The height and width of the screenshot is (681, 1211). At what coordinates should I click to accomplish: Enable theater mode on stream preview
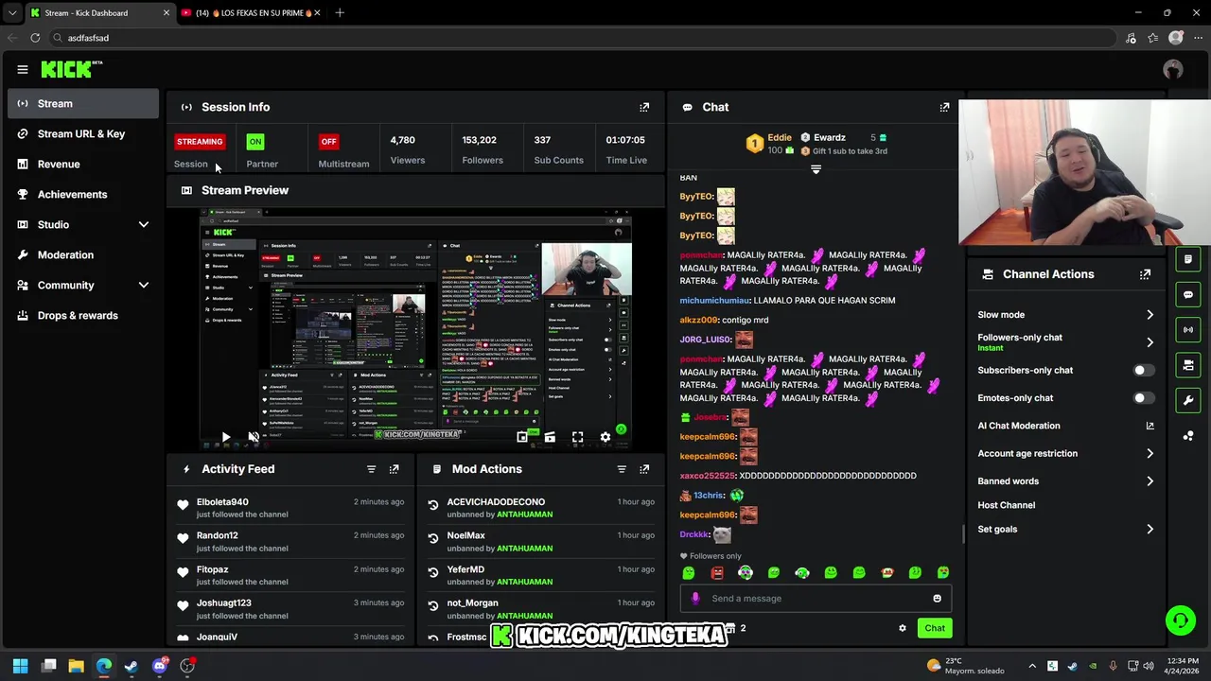point(550,437)
